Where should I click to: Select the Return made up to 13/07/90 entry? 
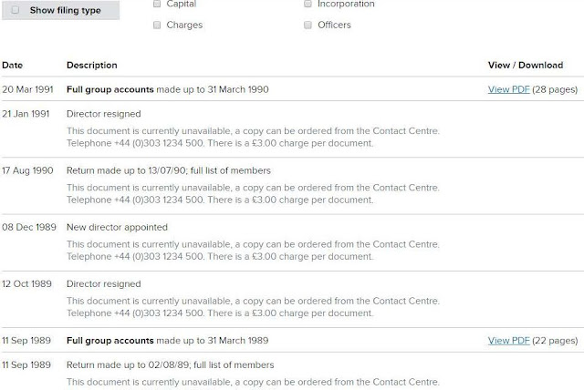pos(169,170)
